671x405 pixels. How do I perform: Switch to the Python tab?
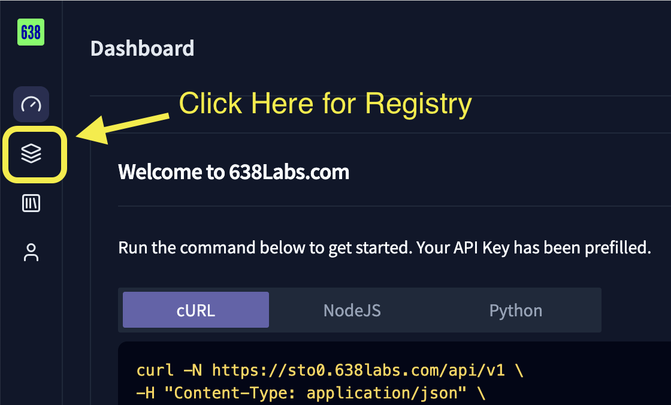coord(515,310)
